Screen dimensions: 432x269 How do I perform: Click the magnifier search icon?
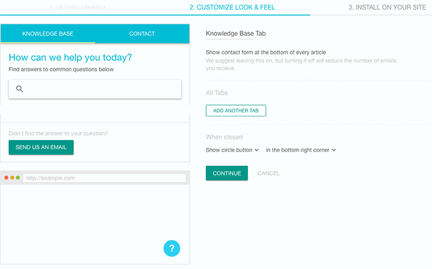(x=19, y=89)
